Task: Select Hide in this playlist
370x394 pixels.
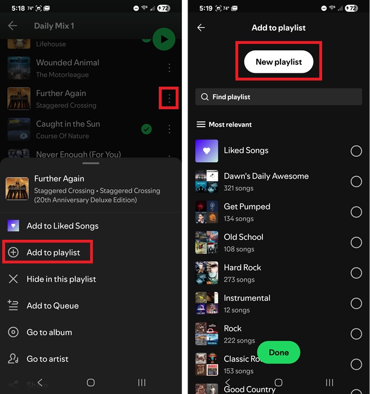Action: 91,279
